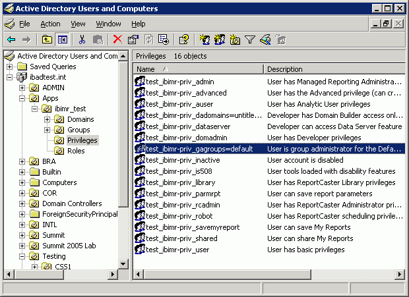Click the filter funnel icon
This screenshot has height=297, width=409.
(x=250, y=40)
